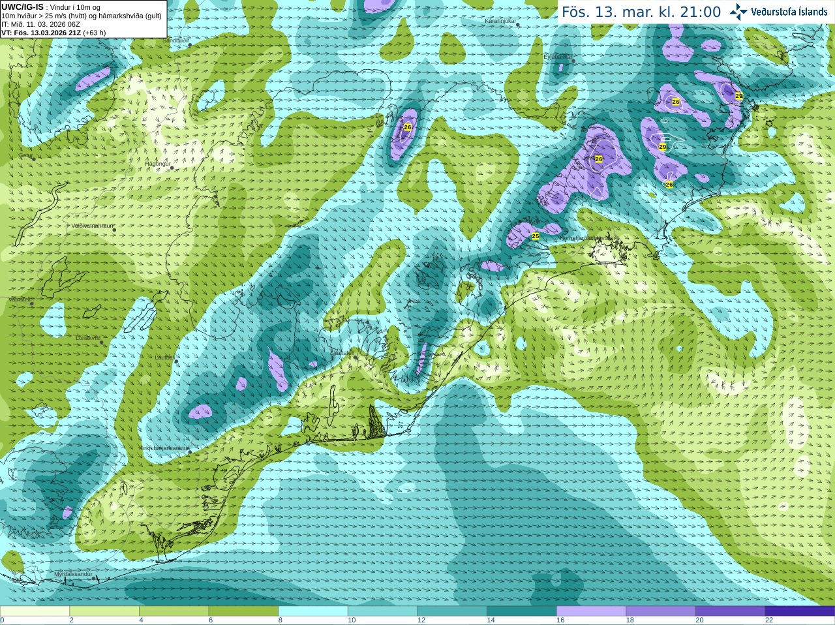Select the 8–10 m/s light cyan legend swatch

(313, 611)
